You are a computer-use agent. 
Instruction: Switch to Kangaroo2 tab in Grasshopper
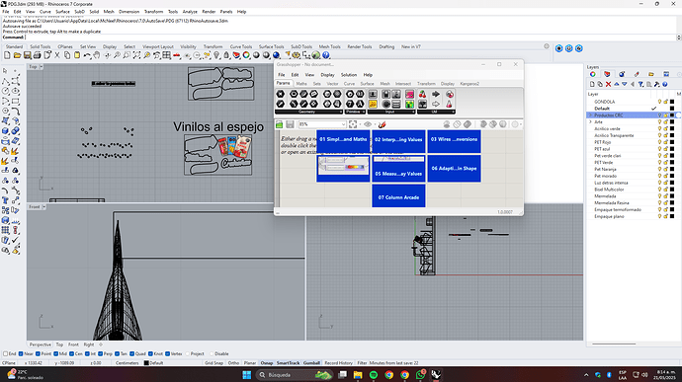click(469, 84)
